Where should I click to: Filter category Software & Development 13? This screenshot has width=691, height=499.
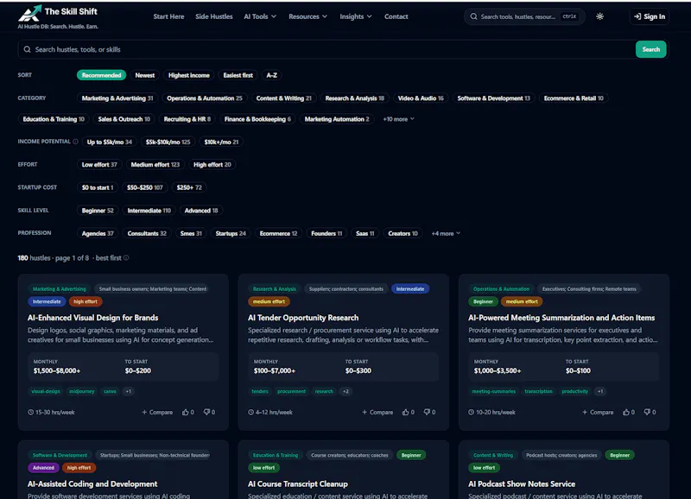click(493, 98)
